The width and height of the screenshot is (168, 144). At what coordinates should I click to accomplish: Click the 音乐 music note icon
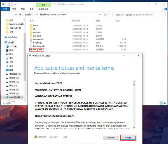tap(7, 66)
